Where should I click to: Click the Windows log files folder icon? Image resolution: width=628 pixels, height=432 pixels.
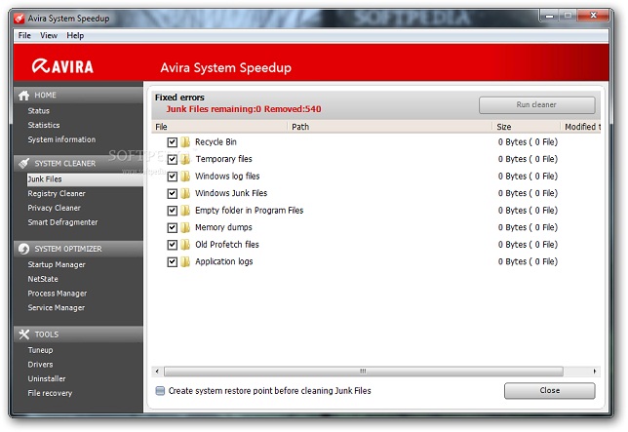coord(185,177)
